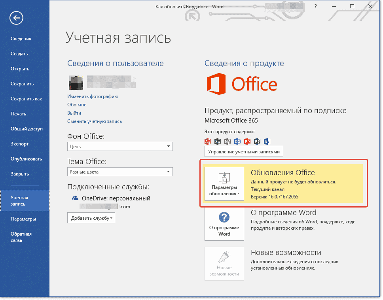The height and width of the screenshot is (300, 383).
Task: Expand the Добавить службу menu
Action: (x=91, y=218)
